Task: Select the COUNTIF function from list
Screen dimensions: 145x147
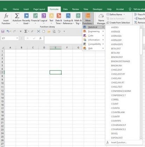Action: (116, 117)
